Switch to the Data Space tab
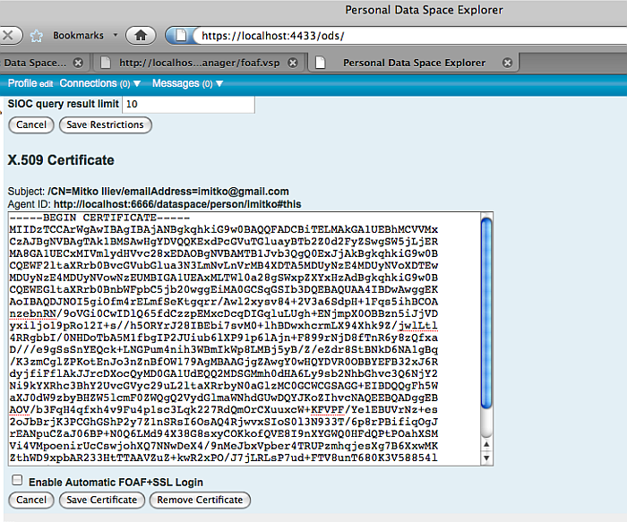 click(36, 63)
